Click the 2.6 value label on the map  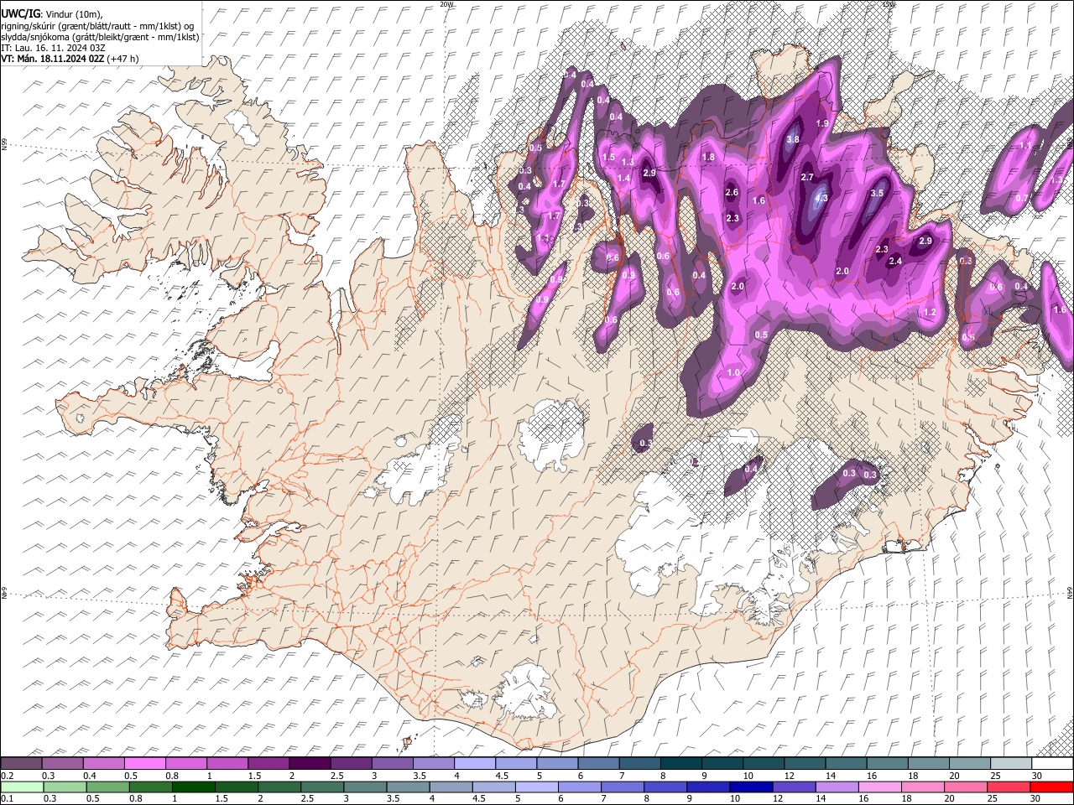click(x=731, y=193)
